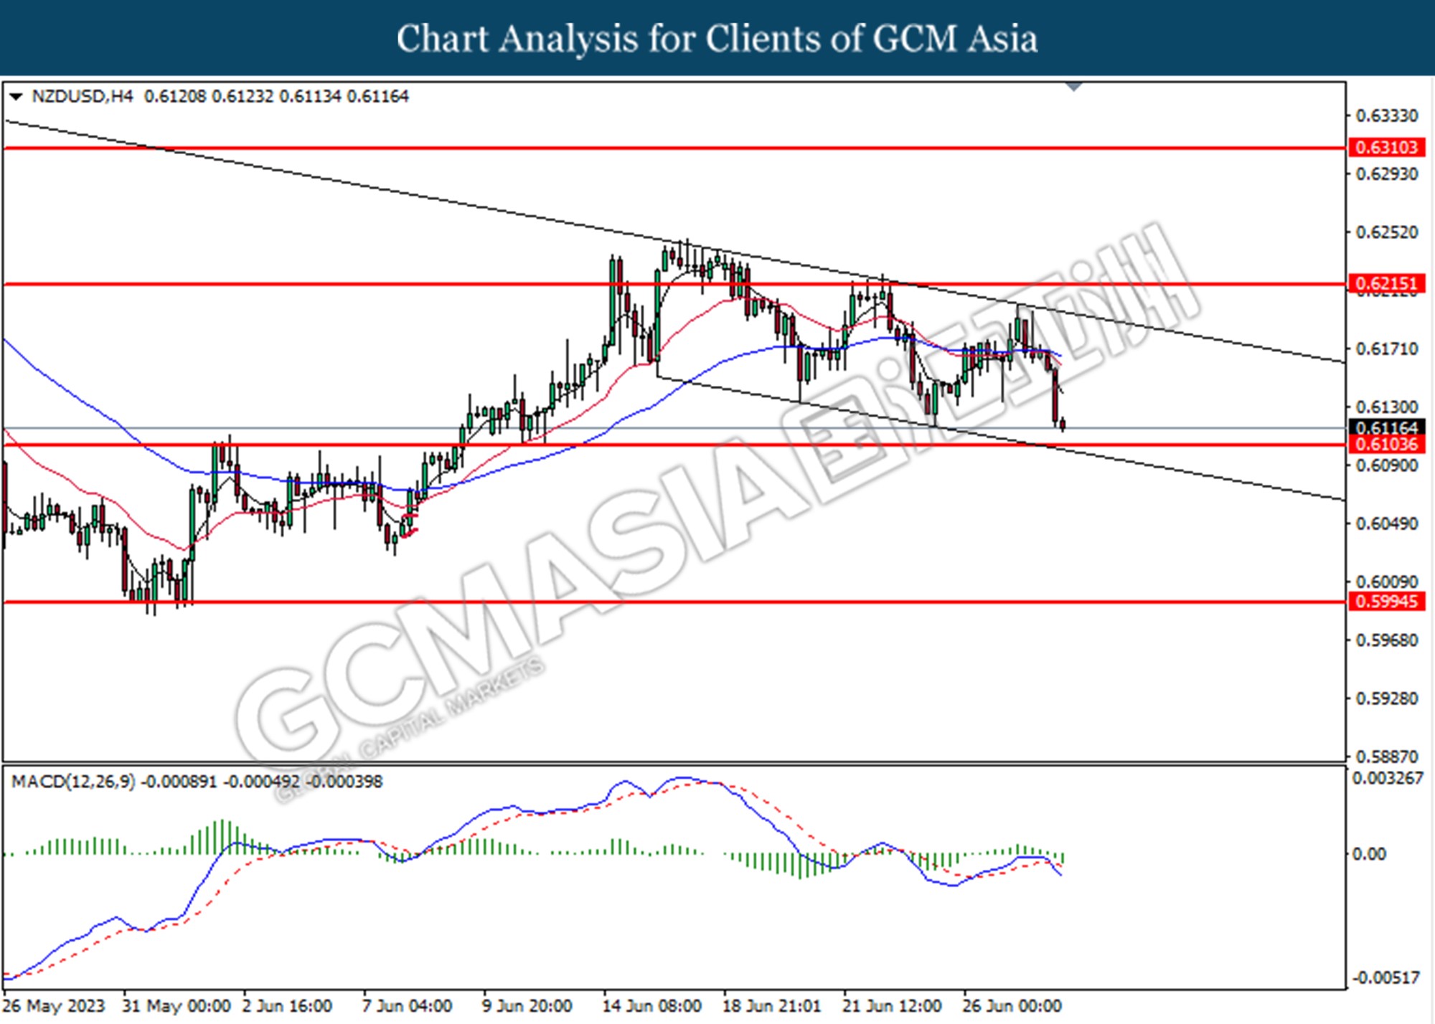Viewport: 1435px width, 1024px height.
Task: Click the 0.62520 price scale value
Action: (1386, 232)
